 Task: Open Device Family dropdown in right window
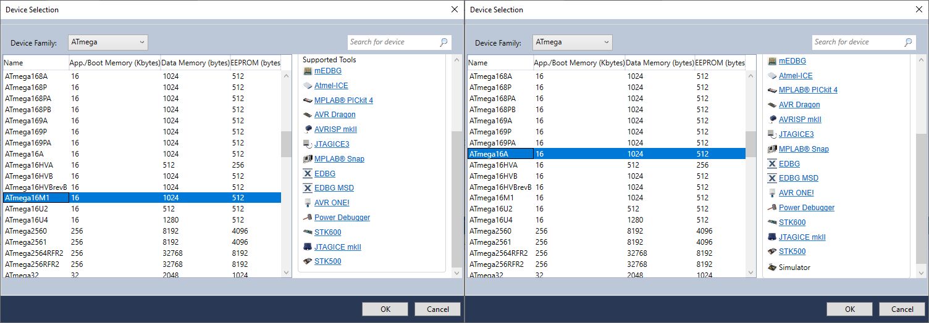572,43
